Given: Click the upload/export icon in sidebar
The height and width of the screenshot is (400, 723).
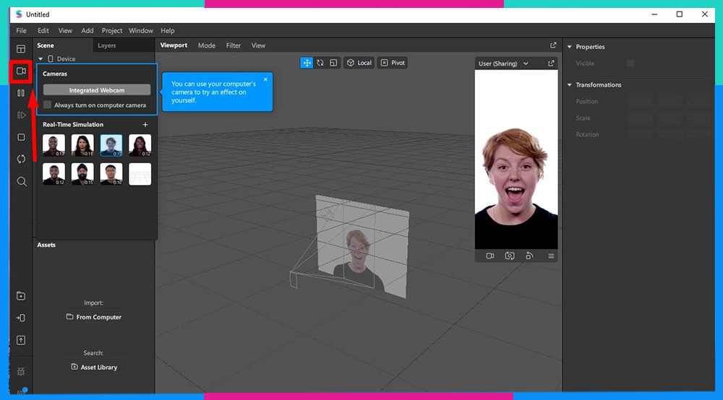Looking at the screenshot, I should 21,340.
